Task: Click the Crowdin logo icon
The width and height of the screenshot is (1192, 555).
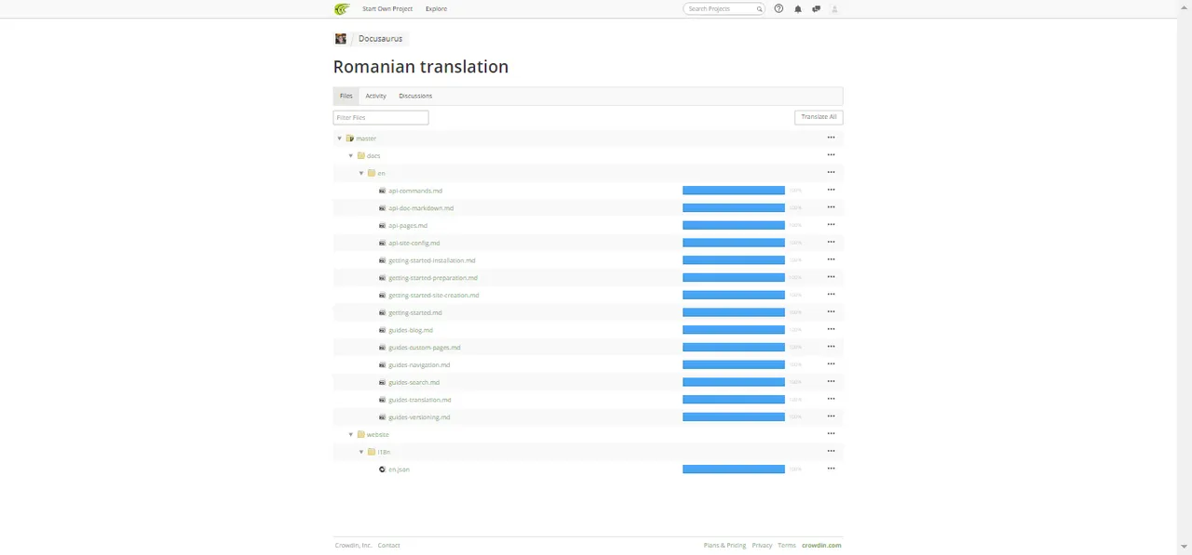Action: [342, 9]
